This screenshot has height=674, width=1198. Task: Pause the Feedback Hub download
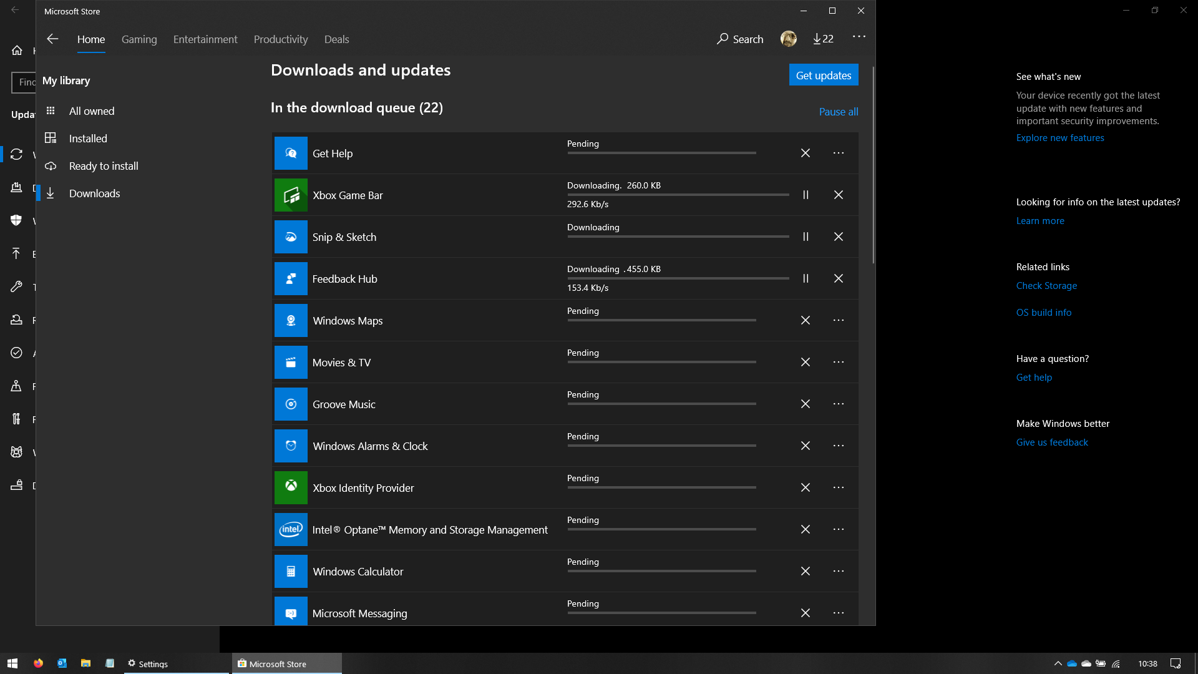pos(806,278)
